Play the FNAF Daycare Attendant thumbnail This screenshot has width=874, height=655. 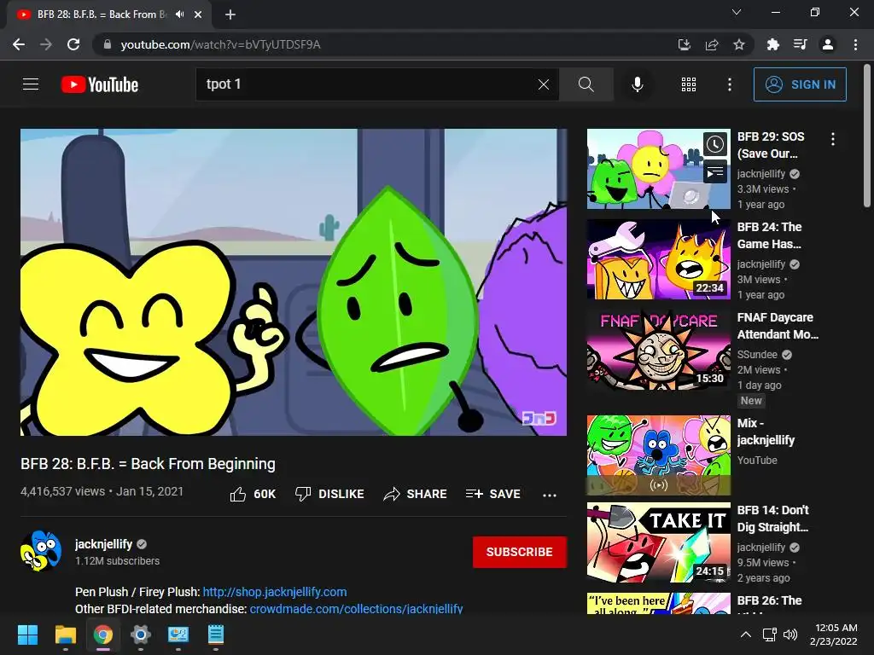pos(658,350)
